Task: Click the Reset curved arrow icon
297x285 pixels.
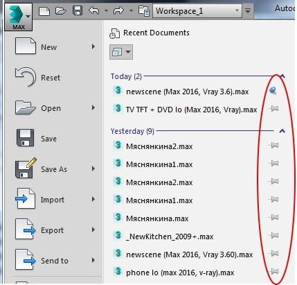Action: point(26,77)
